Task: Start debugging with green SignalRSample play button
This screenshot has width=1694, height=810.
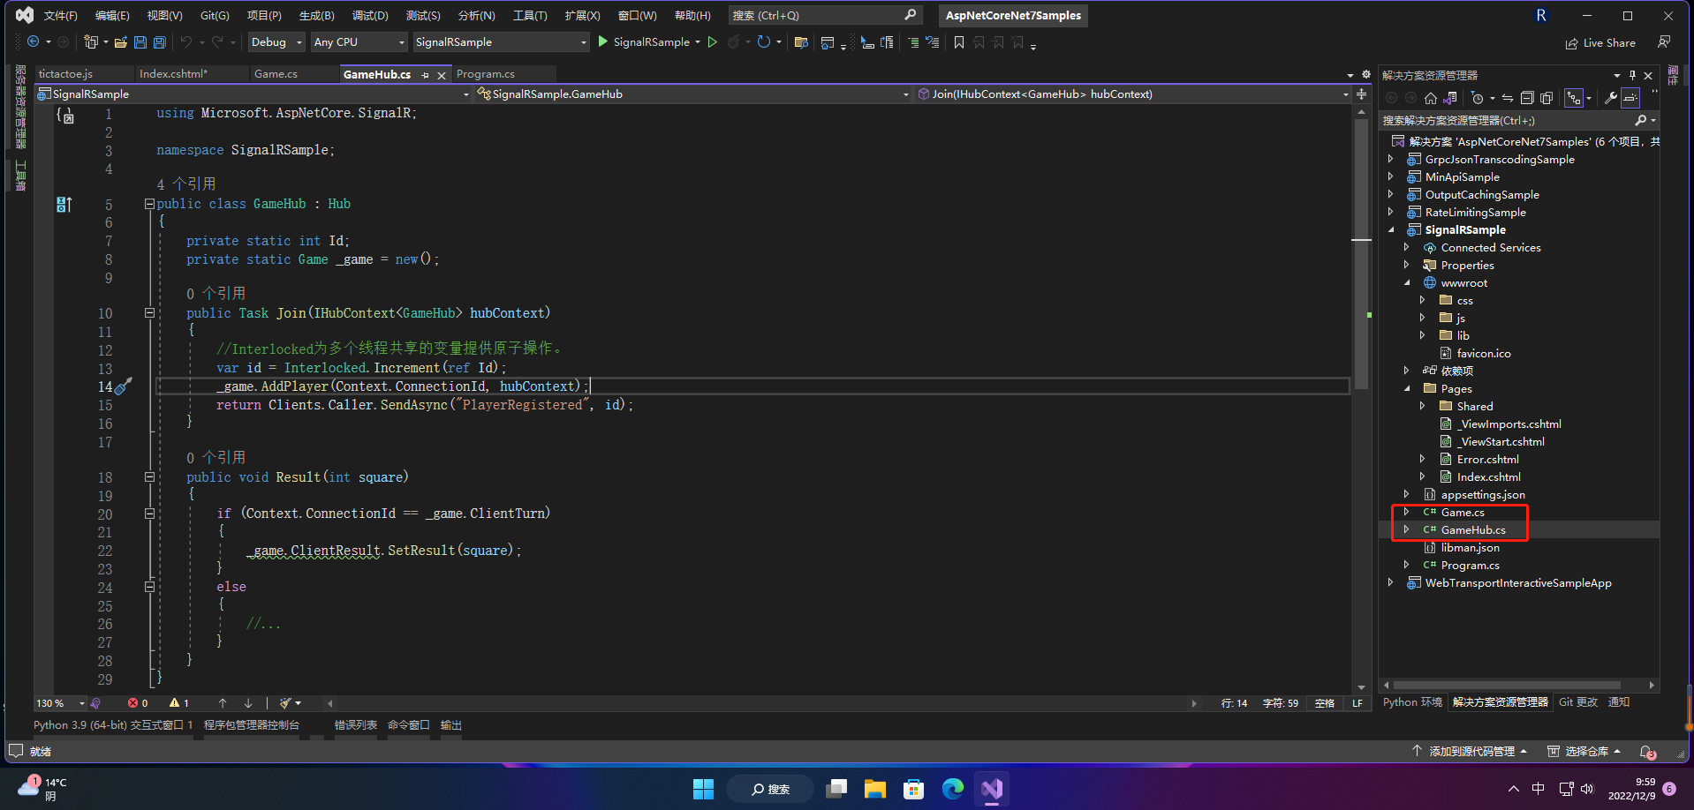Action: pyautogui.click(x=643, y=42)
